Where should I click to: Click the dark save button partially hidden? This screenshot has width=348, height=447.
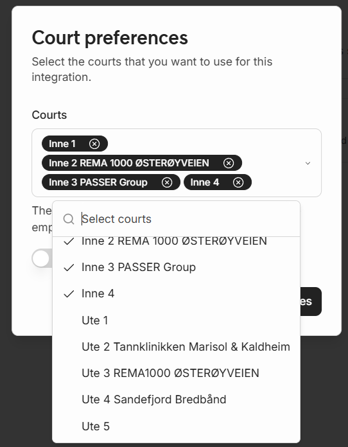[x=311, y=301]
